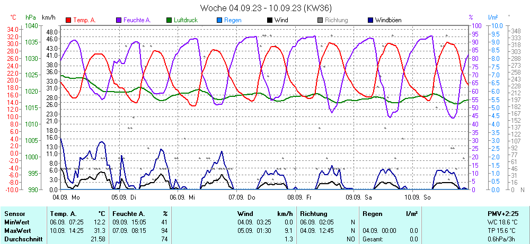Click the gray Richtung legend swatch

(320, 20)
